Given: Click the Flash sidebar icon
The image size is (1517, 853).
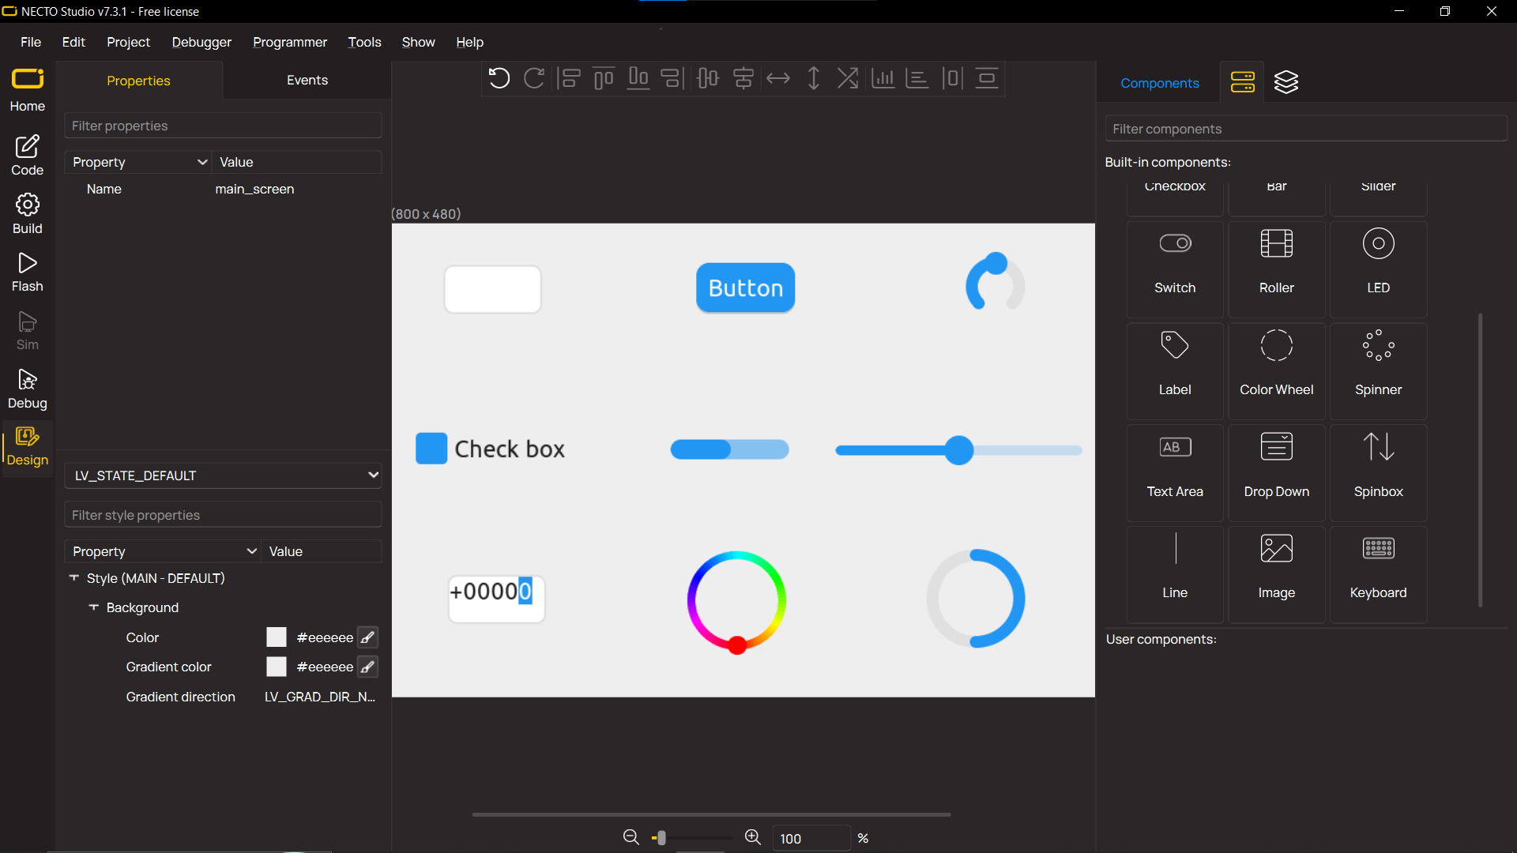Looking at the screenshot, I should click(x=27, y=272).
